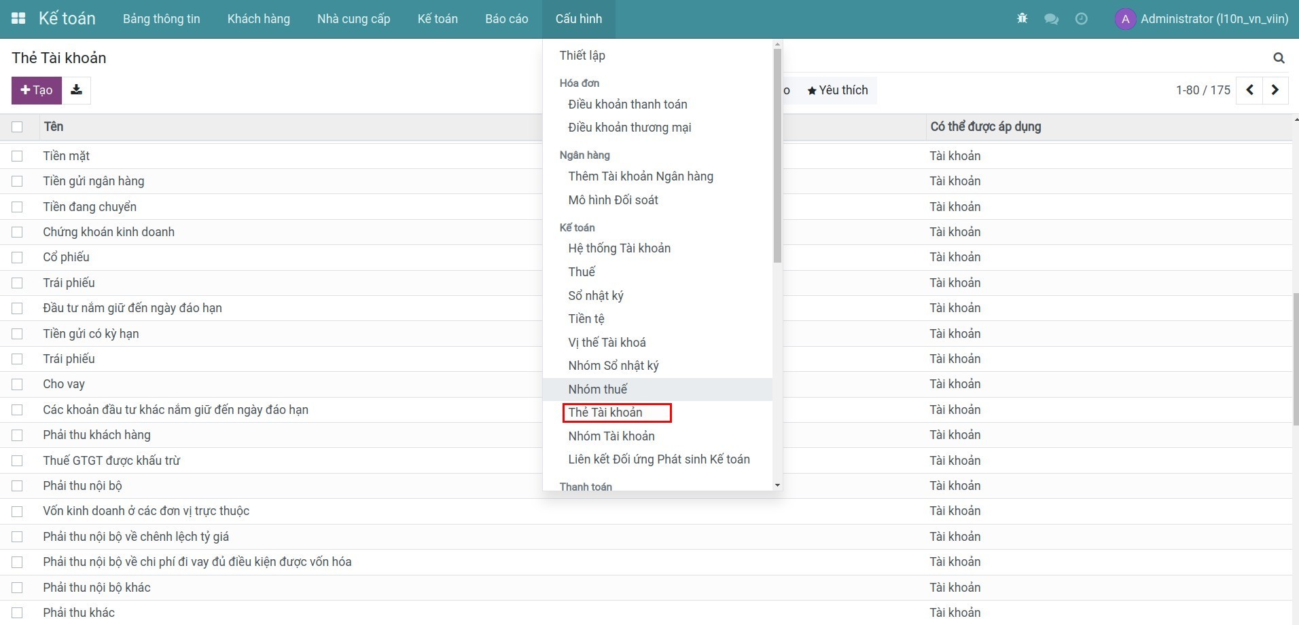Open the activities clock icon
Image resolution: width=1299 pixels, height=625 pixels.
pos(1081,19)
